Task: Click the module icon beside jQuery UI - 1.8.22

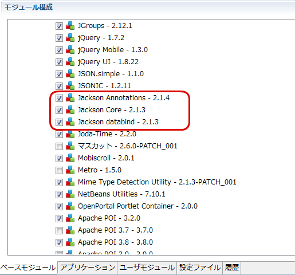Action: [x=70, y=62]
